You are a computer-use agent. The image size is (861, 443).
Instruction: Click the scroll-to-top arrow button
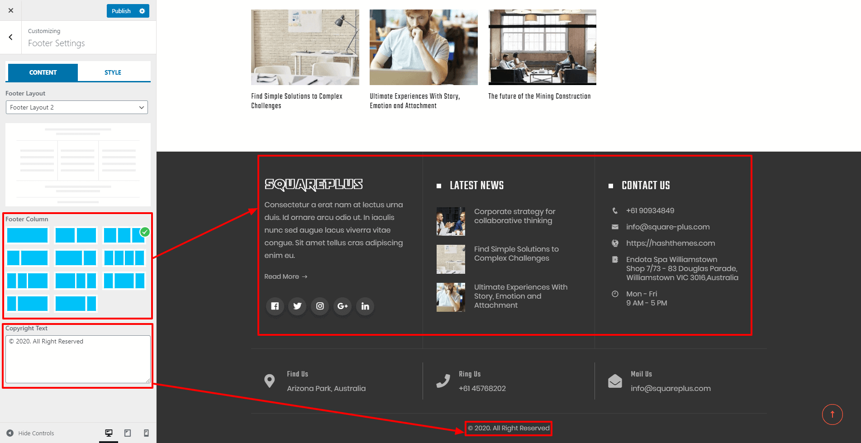(x=832, y=414)
